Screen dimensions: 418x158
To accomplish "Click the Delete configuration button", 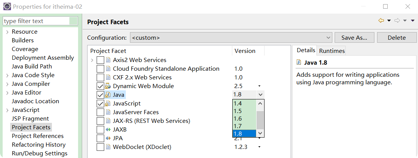I will pyautogui.click(x=397, y=37).
